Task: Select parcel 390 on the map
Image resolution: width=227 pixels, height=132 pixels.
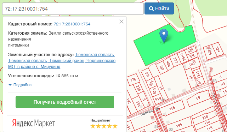Action: pyautogui.click(x=192, y=64)
